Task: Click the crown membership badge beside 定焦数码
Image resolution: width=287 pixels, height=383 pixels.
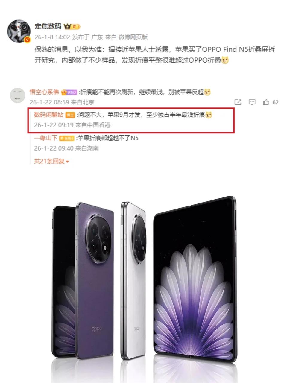Action: pyautogui.click(x=72, y=27)
